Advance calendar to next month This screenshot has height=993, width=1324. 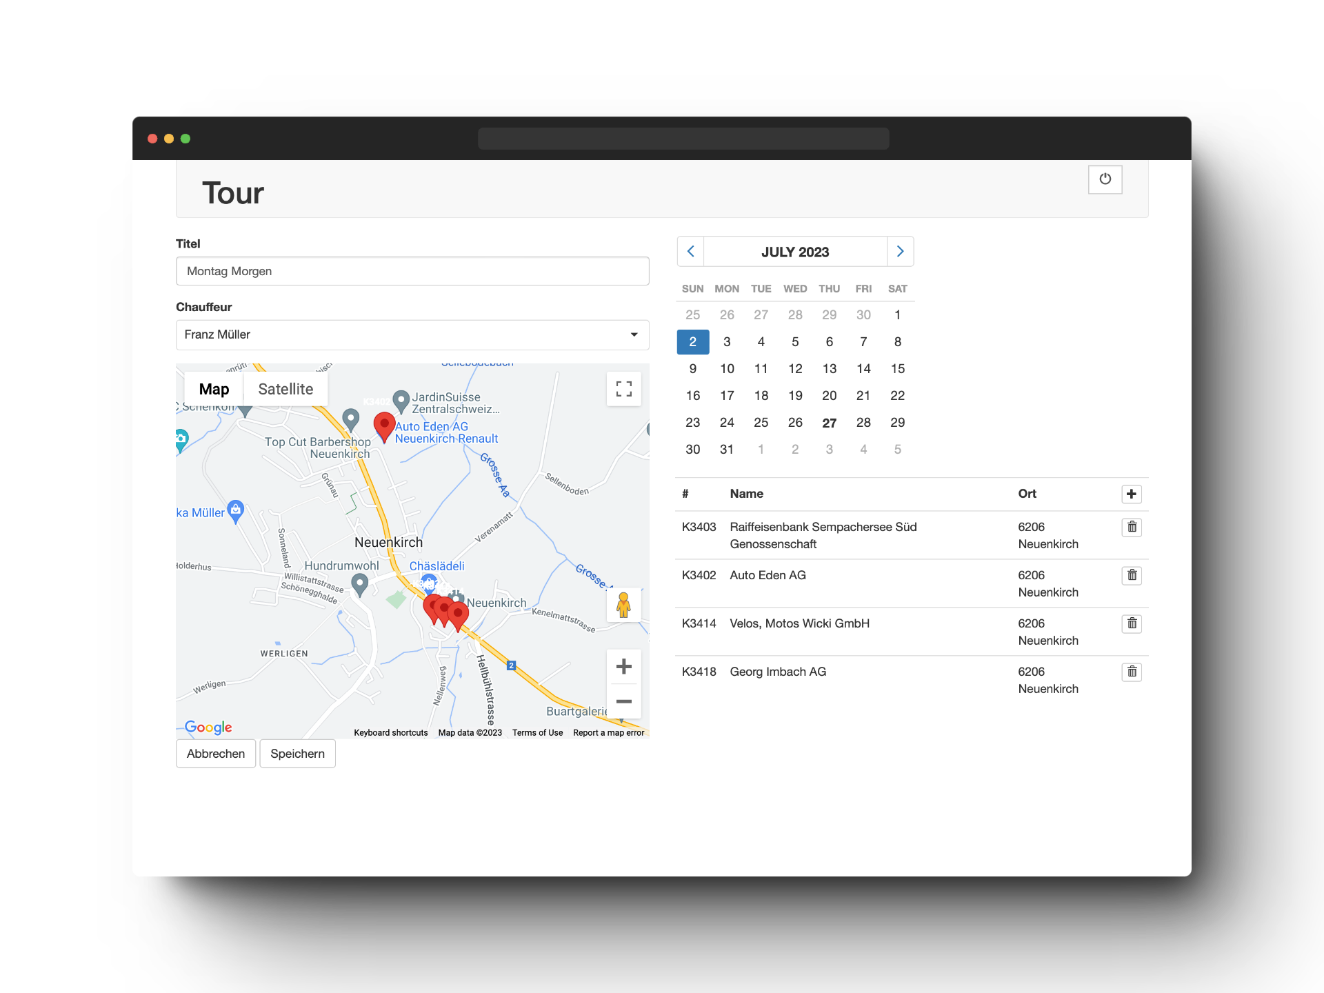pyautogui.click(x=900, y=252)
